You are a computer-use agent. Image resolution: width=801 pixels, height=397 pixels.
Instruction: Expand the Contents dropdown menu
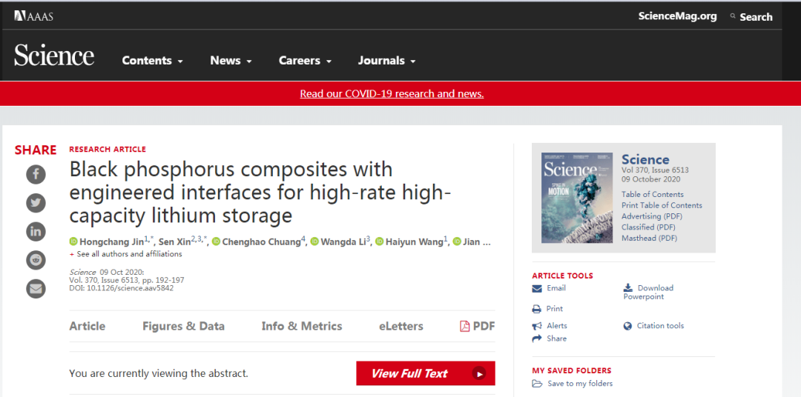[x=152, y=61]
